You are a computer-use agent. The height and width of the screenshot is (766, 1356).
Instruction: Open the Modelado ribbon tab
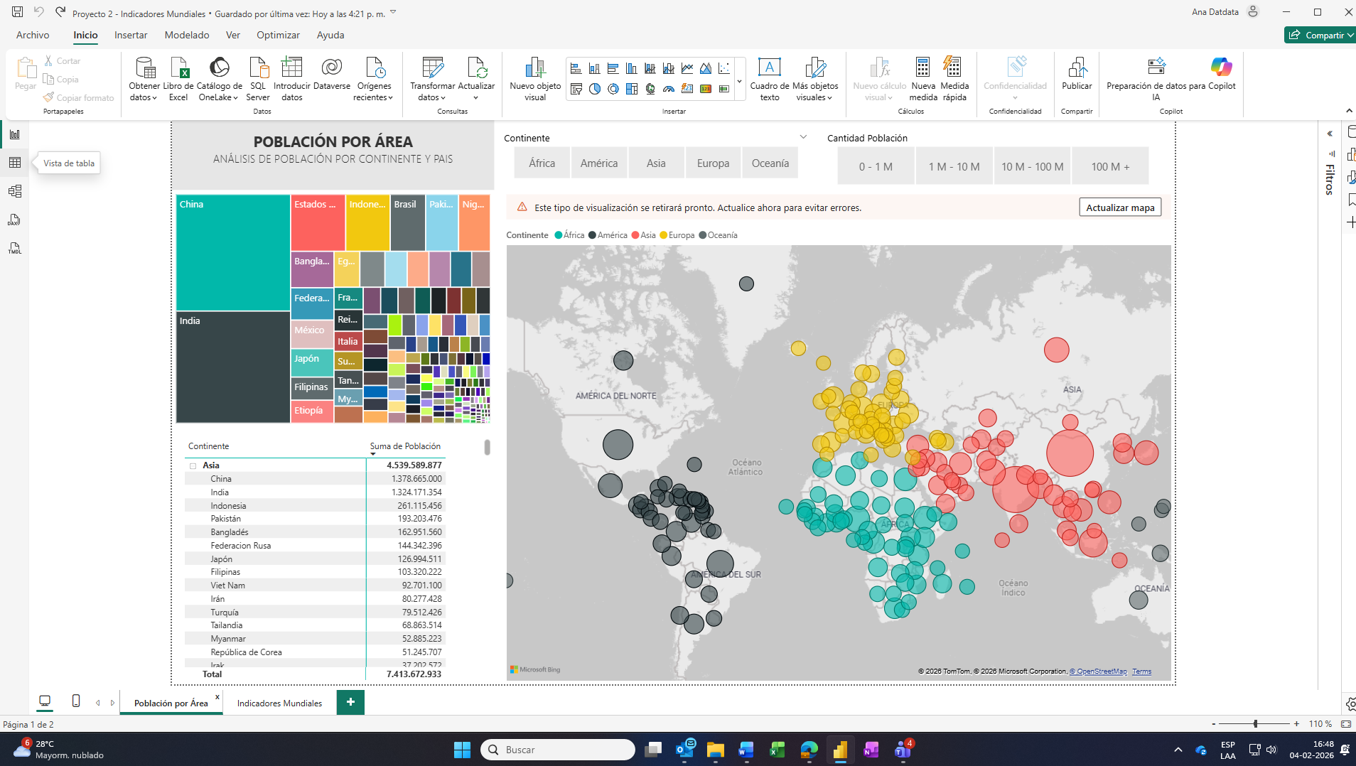[187, 35]
